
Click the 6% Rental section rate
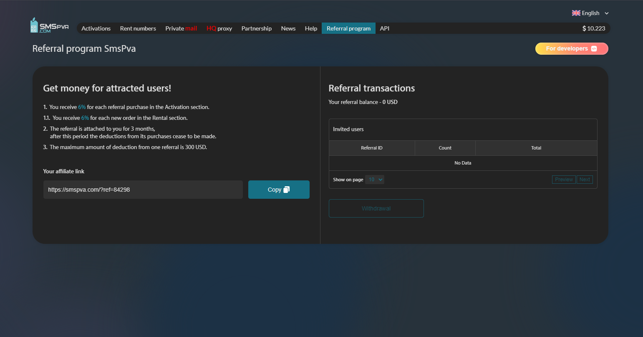[85, 118]
